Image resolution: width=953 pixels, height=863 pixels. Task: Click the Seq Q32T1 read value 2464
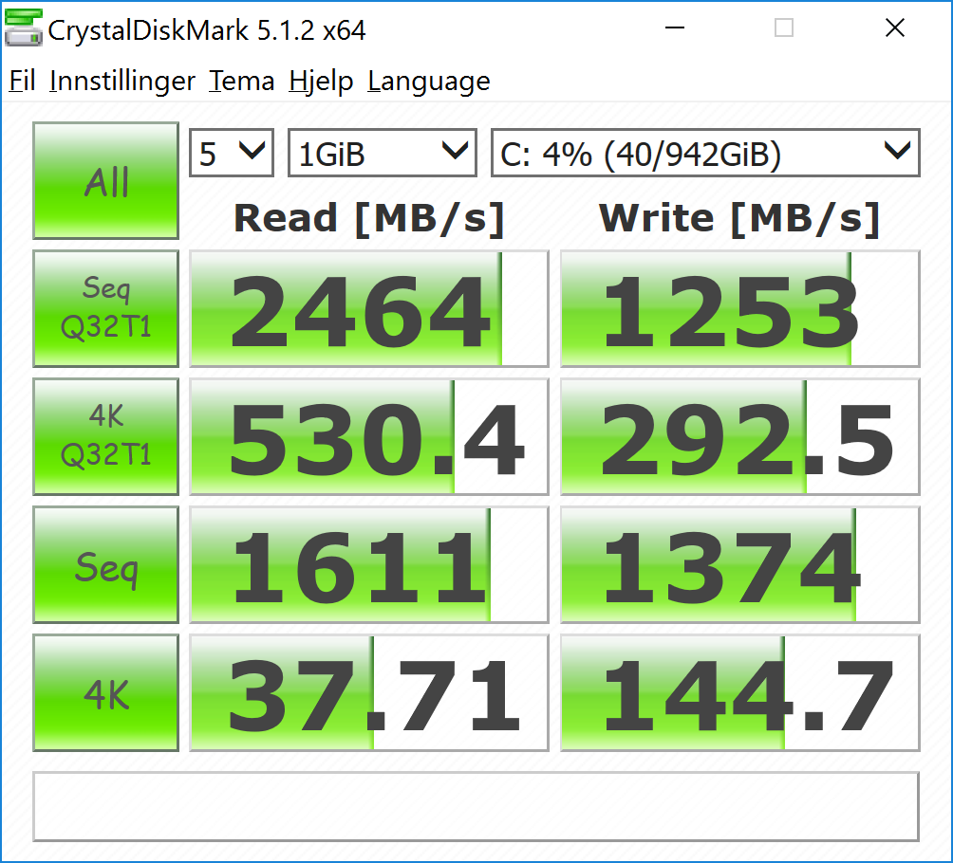coord(369,308)
